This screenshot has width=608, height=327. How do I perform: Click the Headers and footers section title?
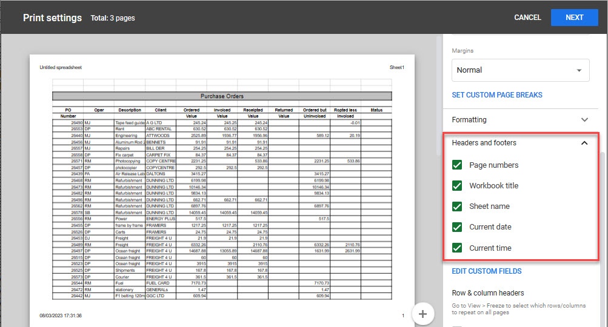[484, 143]
